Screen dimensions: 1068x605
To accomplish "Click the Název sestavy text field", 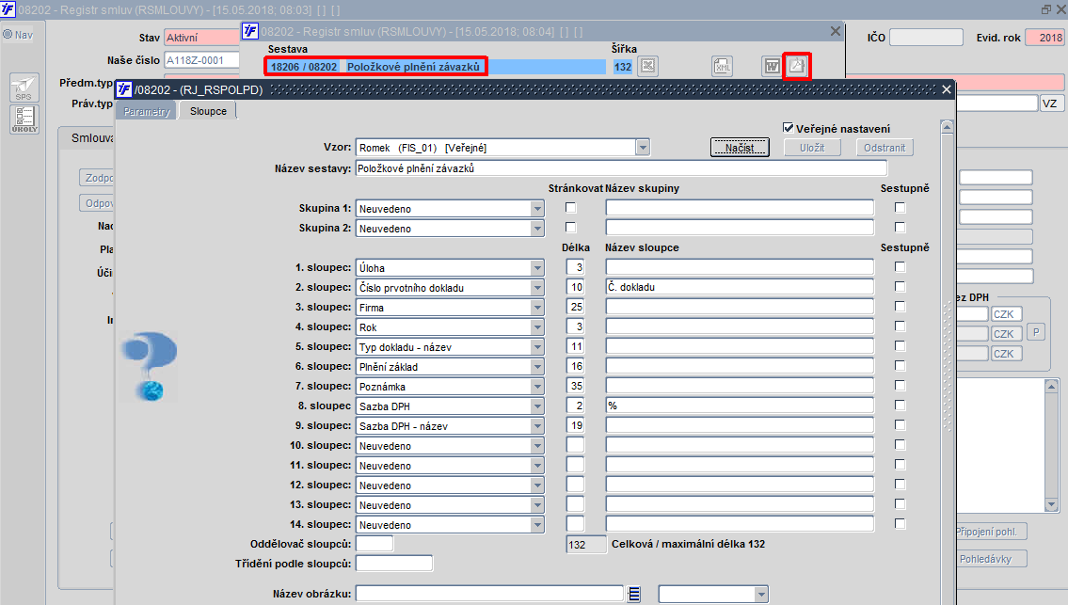I will [621, 168].
